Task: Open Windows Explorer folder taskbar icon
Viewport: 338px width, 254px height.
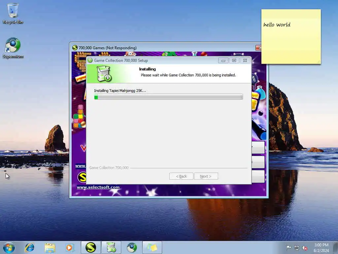Action: click(x=50, y=247)
